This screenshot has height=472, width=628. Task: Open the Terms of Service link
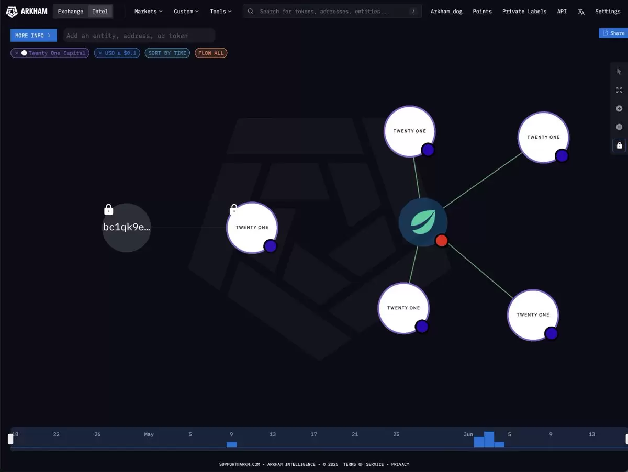[x=363, y=464]
